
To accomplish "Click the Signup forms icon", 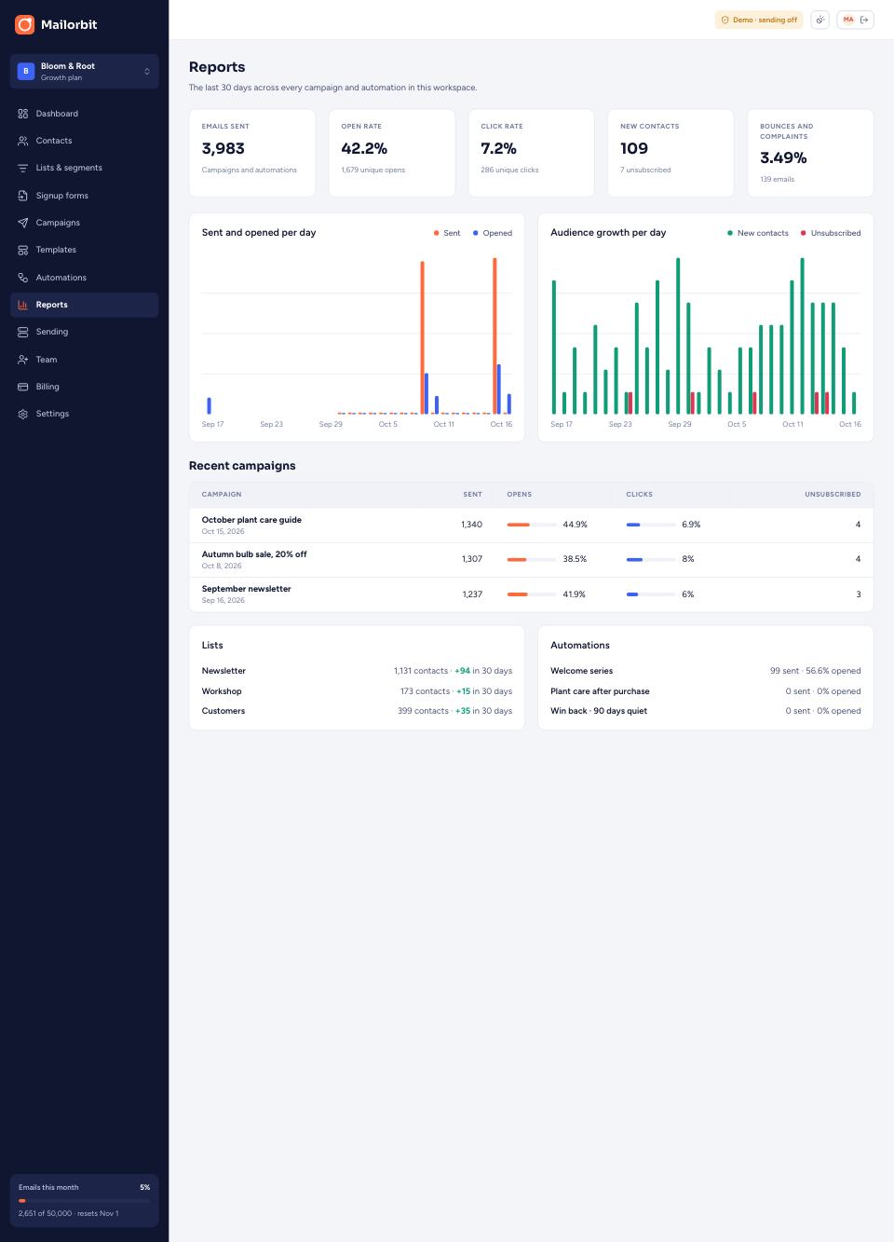I will [23, 196].
